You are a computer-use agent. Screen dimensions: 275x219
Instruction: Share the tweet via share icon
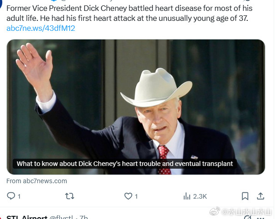coord(260,196)
